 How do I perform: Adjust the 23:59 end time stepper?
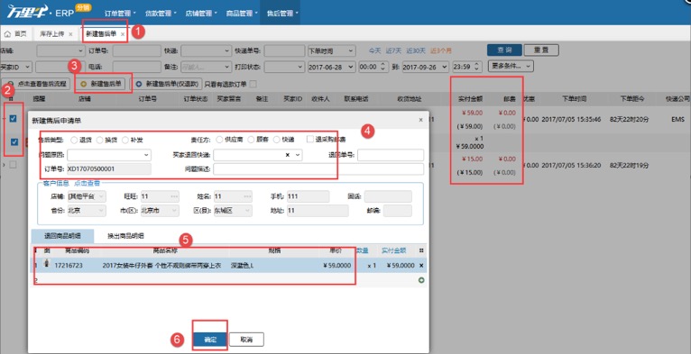(x=478, y=67)
